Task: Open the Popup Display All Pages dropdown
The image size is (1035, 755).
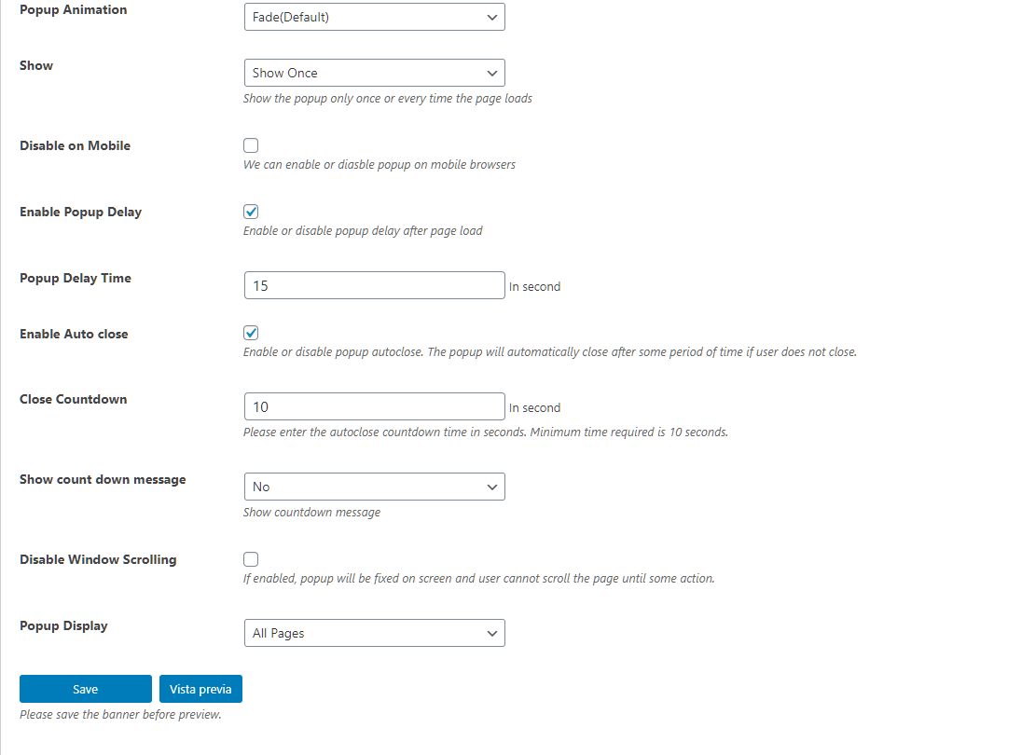Action: (374, 633)
